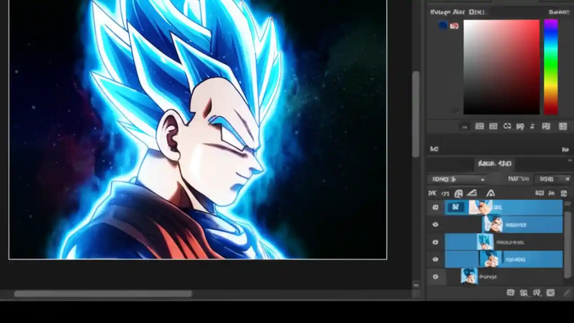Image resolution: width=574 pixels, height=323 pixels.
Task: Select the triangle warning icon in layer toolbar
Action: pyautogui.click(x=491, y=193)
